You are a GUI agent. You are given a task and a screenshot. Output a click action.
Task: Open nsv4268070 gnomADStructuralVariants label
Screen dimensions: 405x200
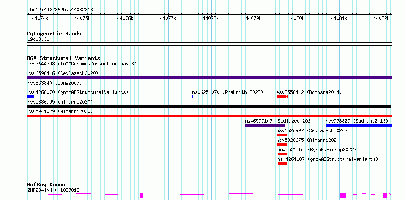click(78, 92)
